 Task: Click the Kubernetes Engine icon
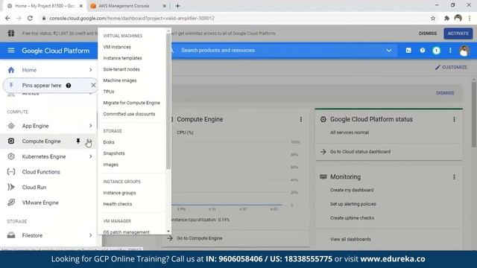11,156
